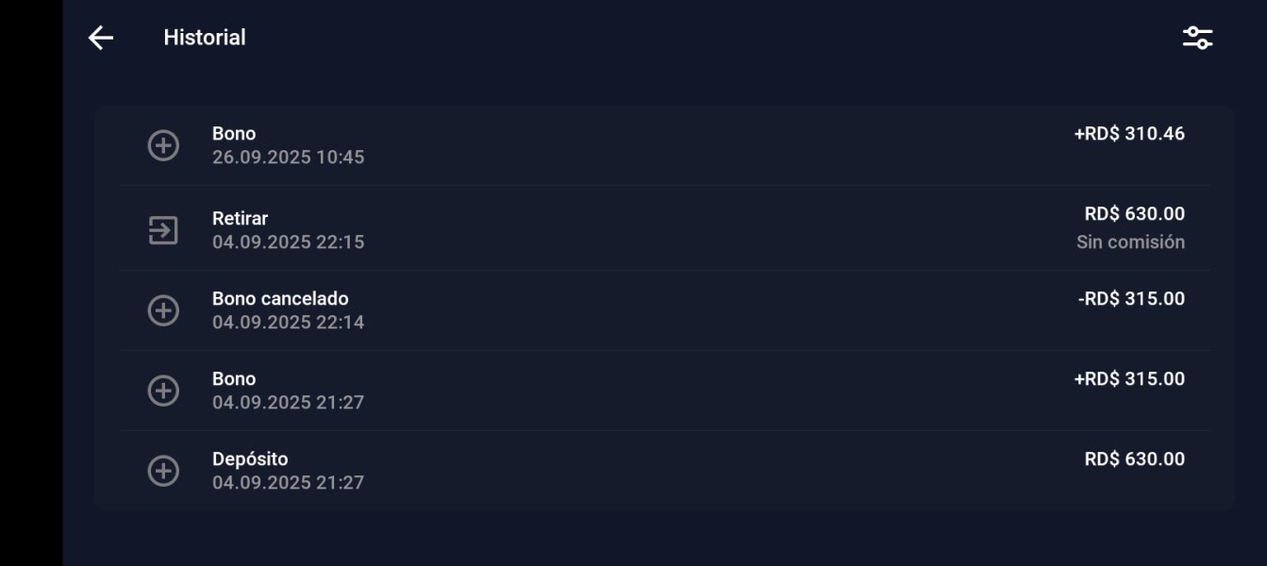The image size is (1267, 566).
Task: Click plus icon beside Depósito entry
Action: click(x=163, y=471)
